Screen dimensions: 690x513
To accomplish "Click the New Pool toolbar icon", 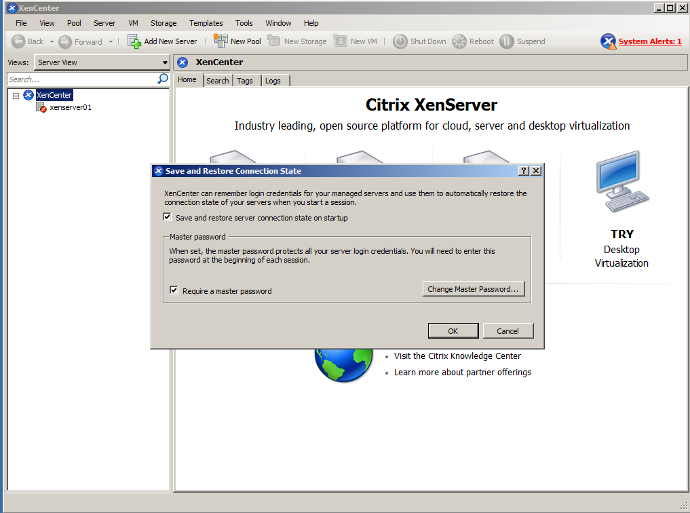I will point(221,41).
